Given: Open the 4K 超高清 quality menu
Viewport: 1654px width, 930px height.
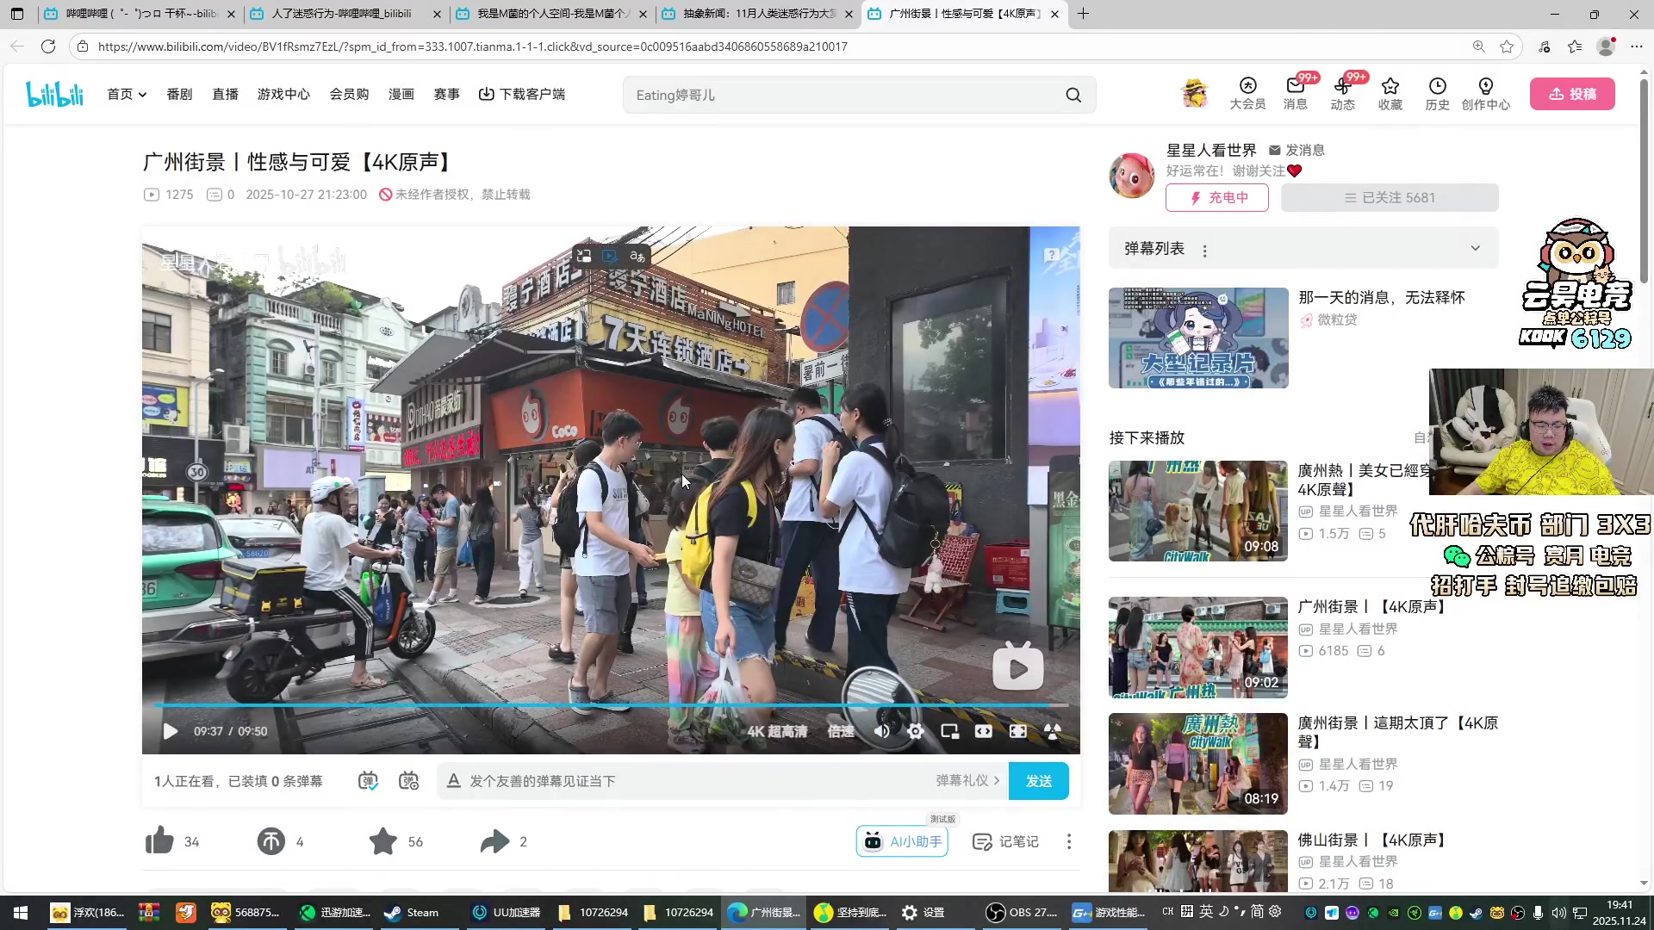Looking at the screenshot, I should pyautogui.click(x=777, y=731).
